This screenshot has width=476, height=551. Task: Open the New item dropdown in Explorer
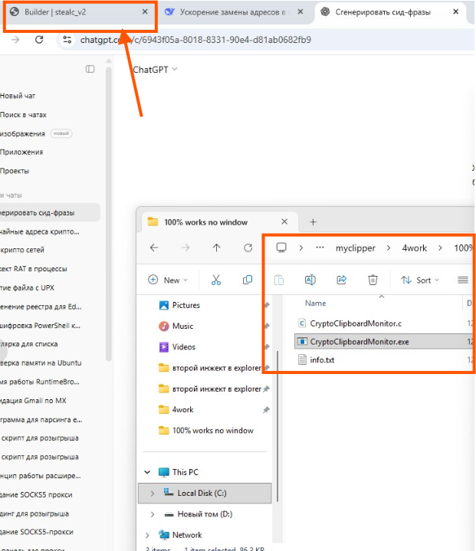(169, 280)
